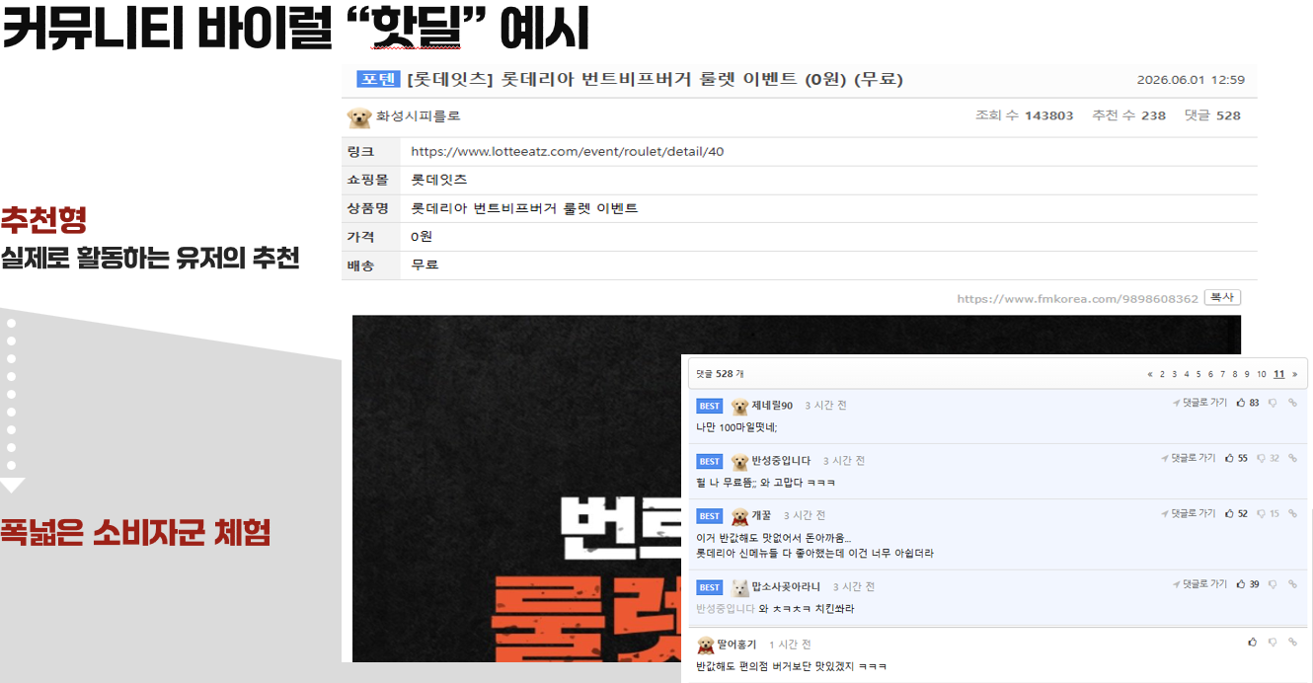Image resolution: width=1313 pixels, height=683 pixels.
Task: Click the 복사 copy button
Action: (x=1222, y=297)
